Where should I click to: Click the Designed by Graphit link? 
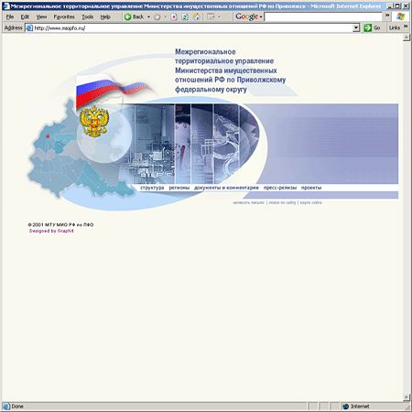pyautogui.click(x=51, y=231)
